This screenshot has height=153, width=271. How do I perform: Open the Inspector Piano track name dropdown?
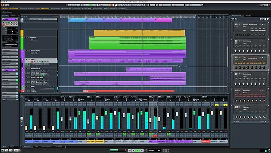pyautogui.click(x=10, y=20)
